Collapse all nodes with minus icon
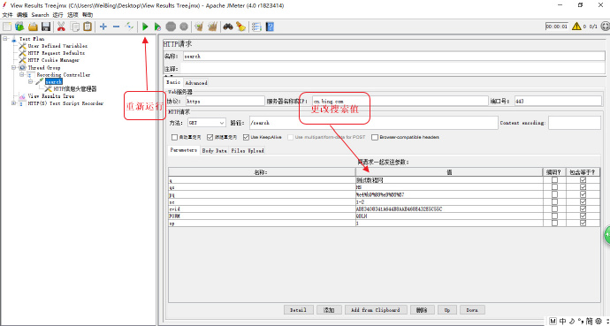The image size is (610, 326). 116,27
